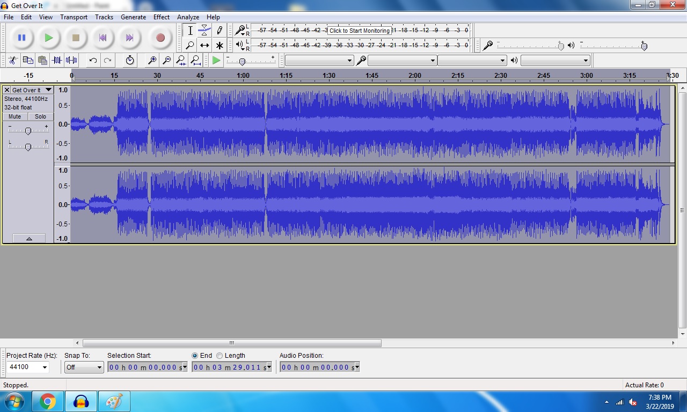Skip to Start of the track
This screenshot has width=687, height=412.
coord(103,38)
